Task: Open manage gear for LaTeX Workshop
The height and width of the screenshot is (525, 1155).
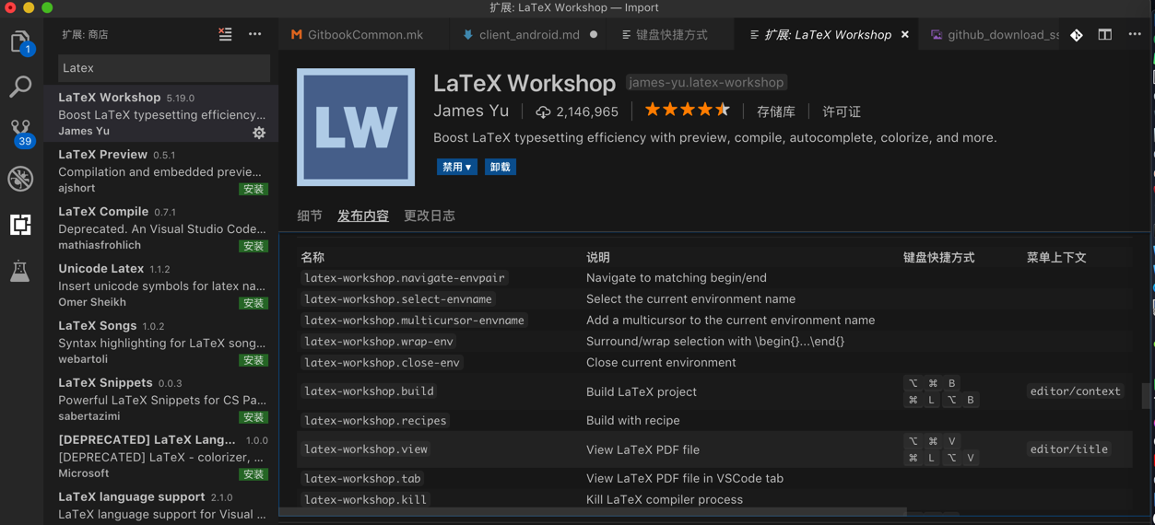Action: [x=259, y=133]
